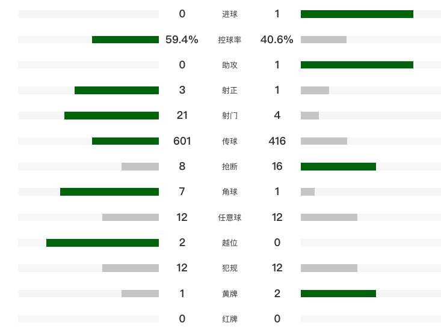Click the 传球 stat label
This screenshot has height=335, width=441.
[229, 142]
